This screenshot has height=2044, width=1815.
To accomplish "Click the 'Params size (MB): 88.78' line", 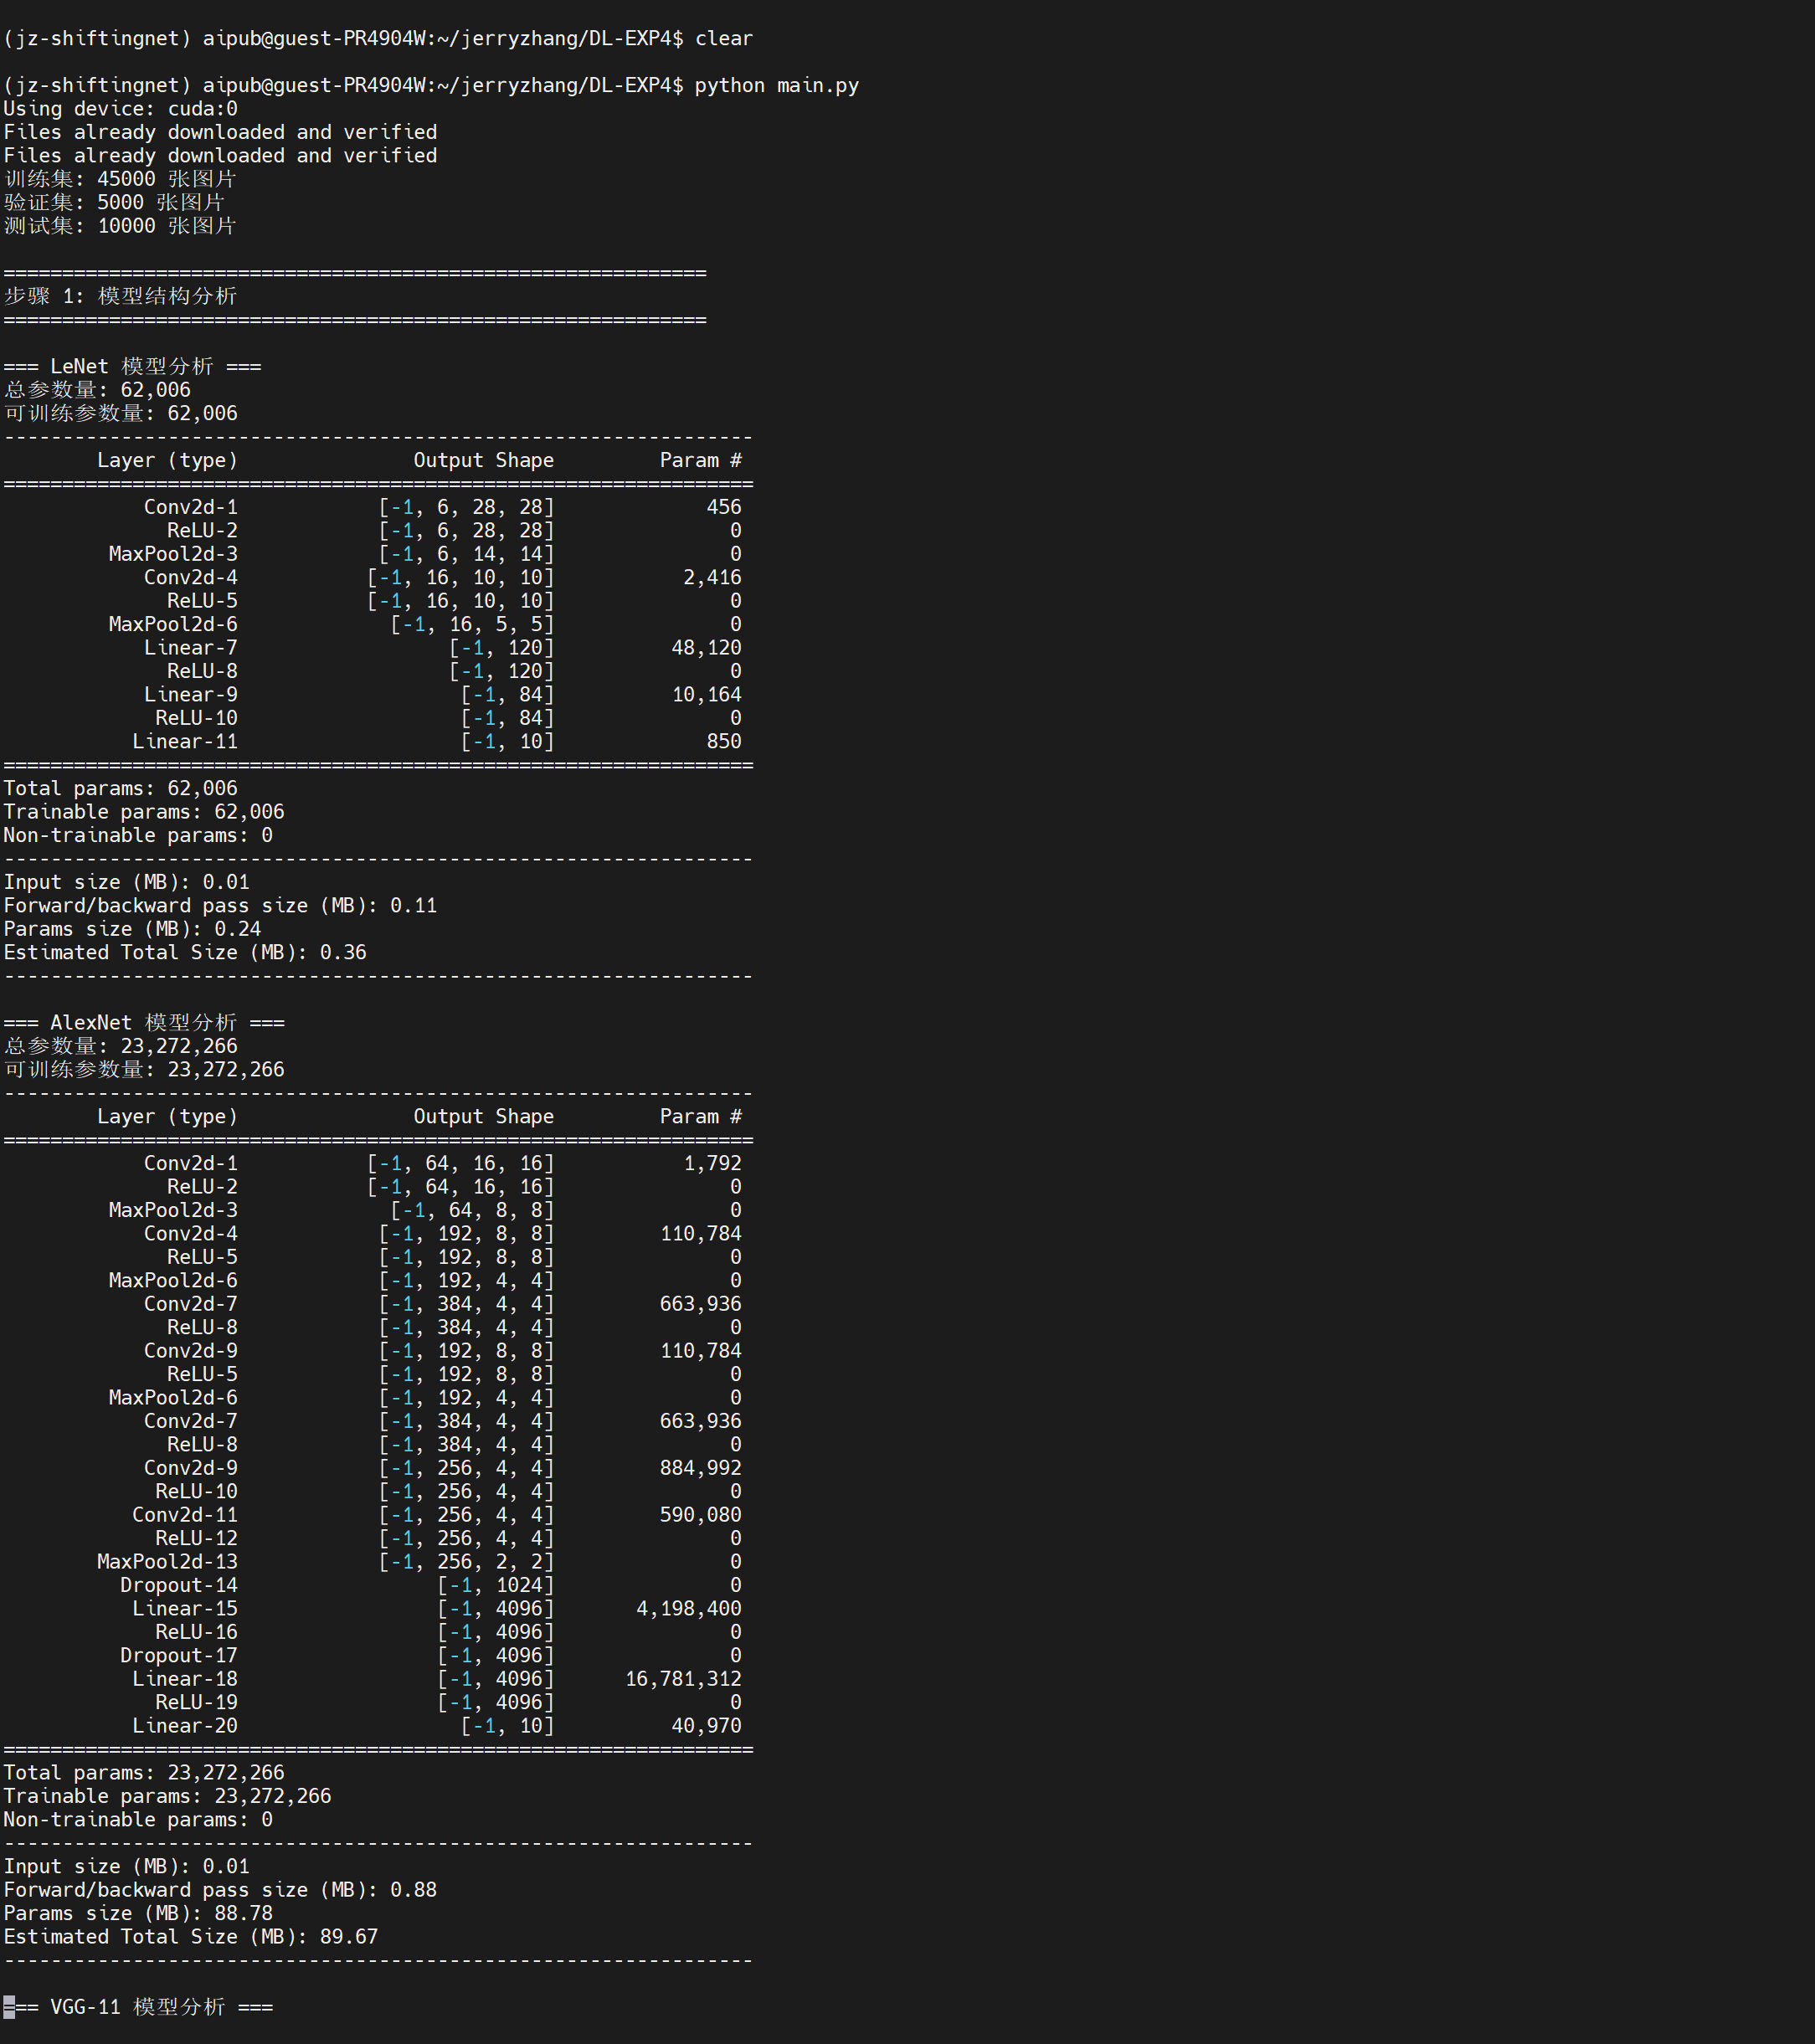I will coord(138,1913).
